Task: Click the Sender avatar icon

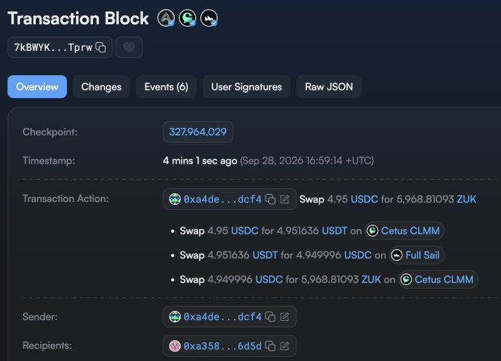Action: 175,317
